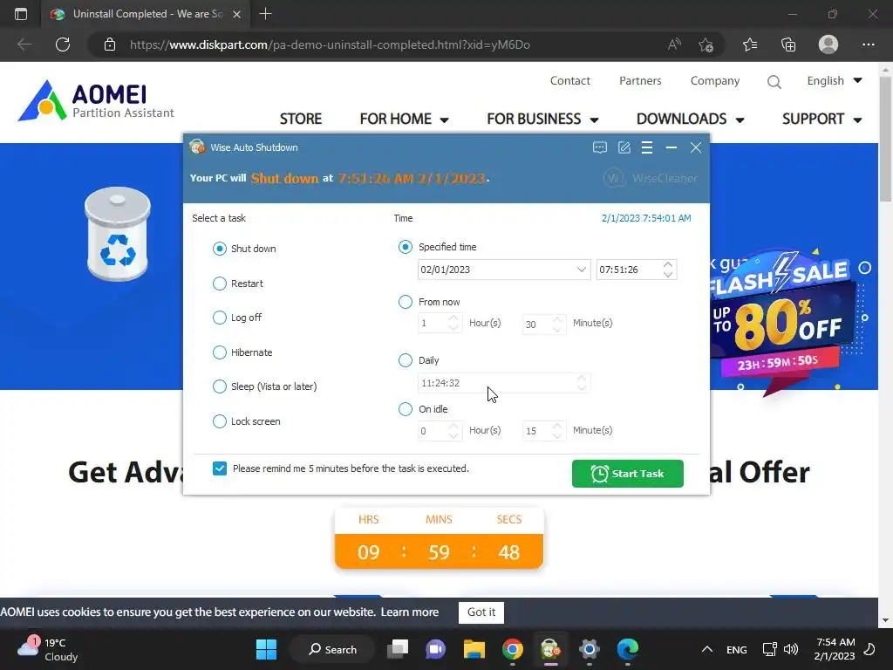Click the Start Task button
The height and width of the screenshot is (670, 893).
click(x=628, y=474)
